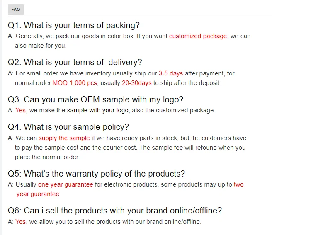Select the red "MOQ 1,000 pcs" text
Image resolution: width=335 pixels, height=235 pixels.
[x=75, y=83]
